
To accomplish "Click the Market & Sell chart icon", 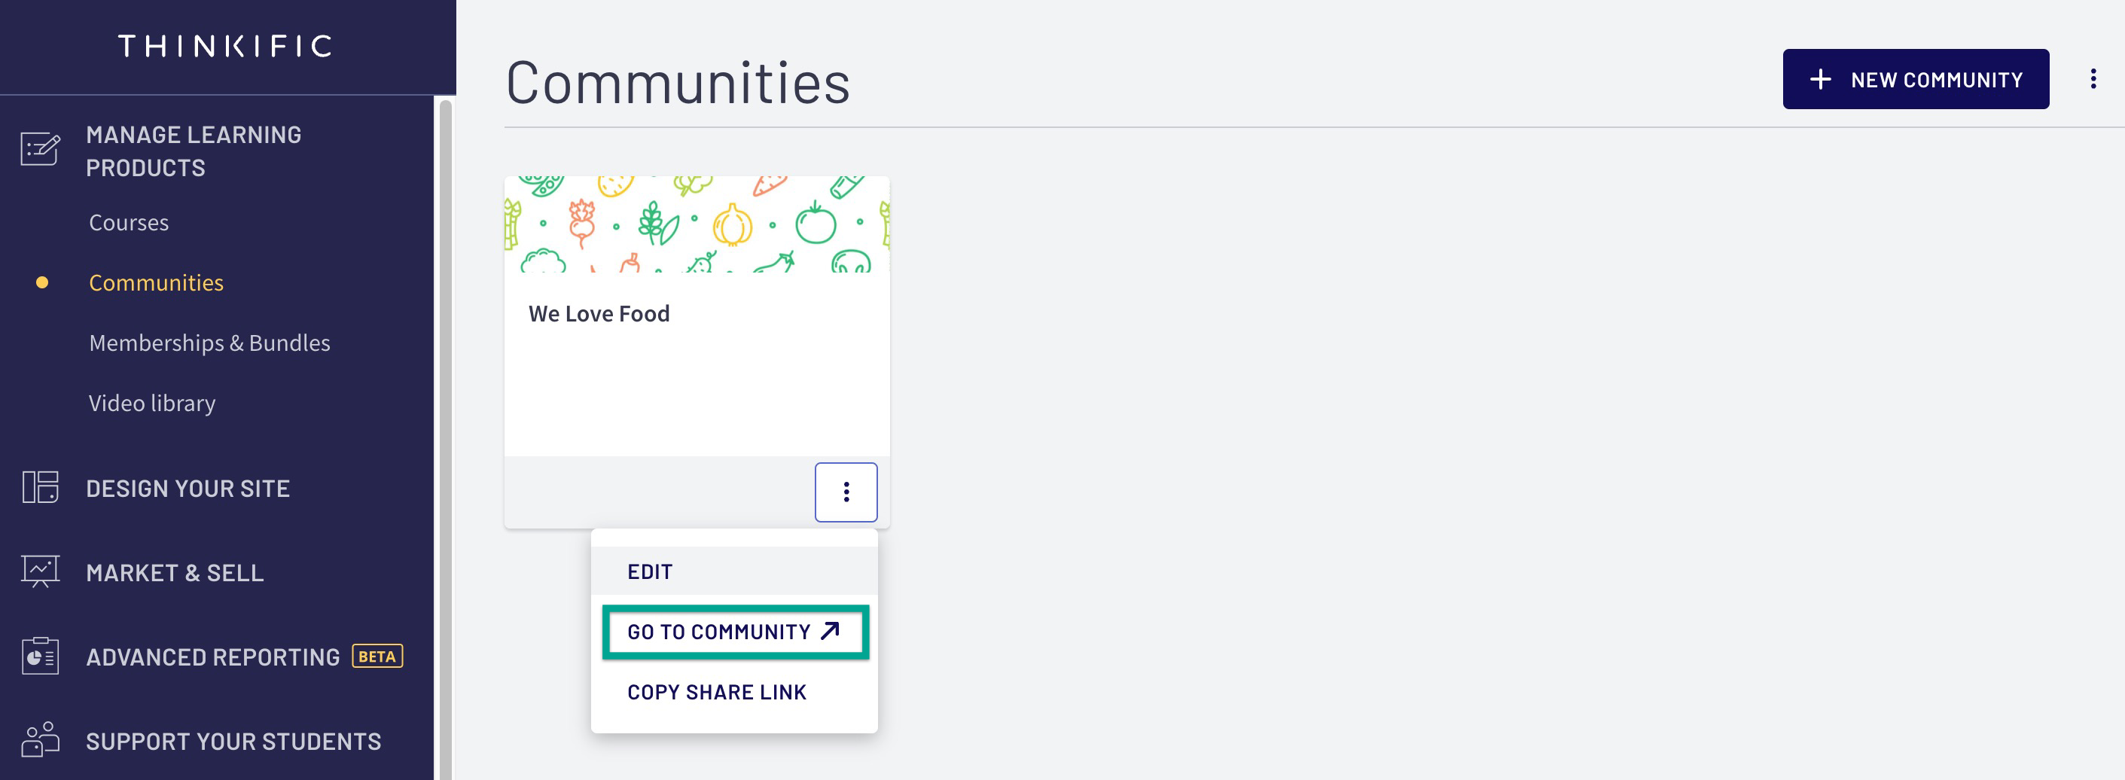I will click(41, 571).
